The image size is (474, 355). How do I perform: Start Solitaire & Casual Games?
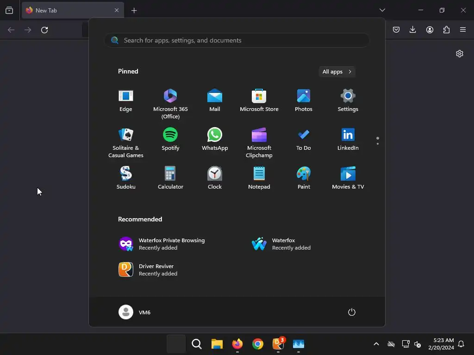(126, 143)
